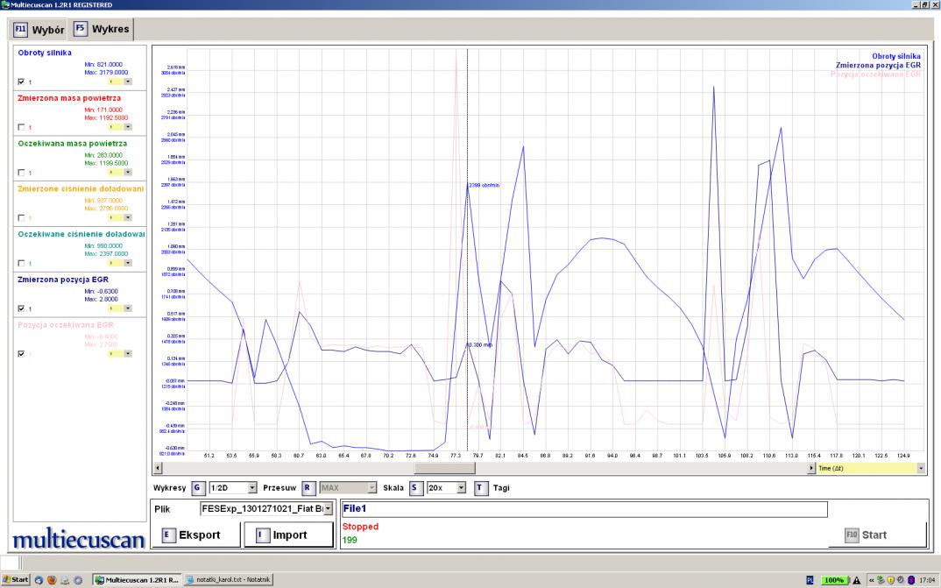Open the Wykresy 1/2D dropdown
The width and height of the screenshot is (941, 588).
[x=232, y=488]
